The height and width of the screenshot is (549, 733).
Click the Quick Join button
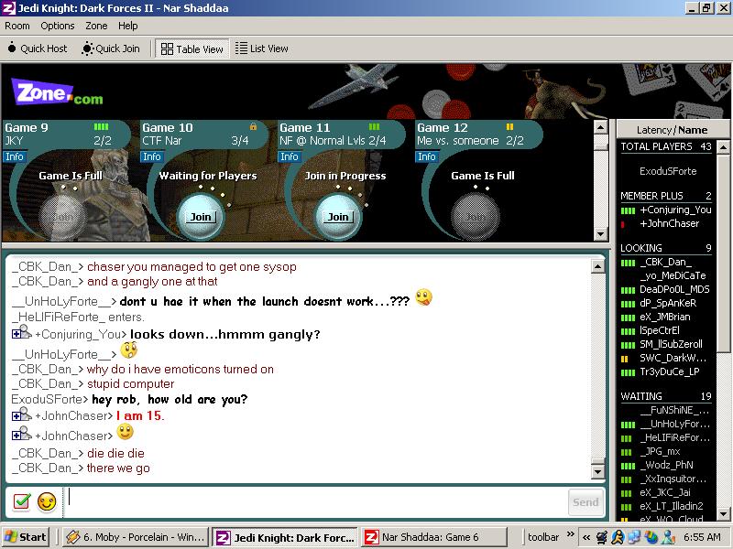pyautogui.click(x=111, y=48)
